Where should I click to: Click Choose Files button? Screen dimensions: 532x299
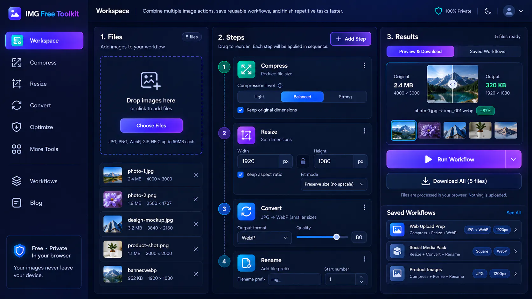[151, 126]
